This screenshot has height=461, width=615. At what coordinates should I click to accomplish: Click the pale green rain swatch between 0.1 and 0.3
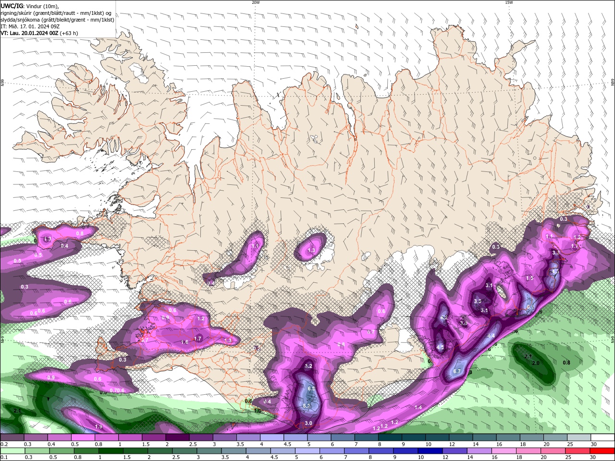12,451
